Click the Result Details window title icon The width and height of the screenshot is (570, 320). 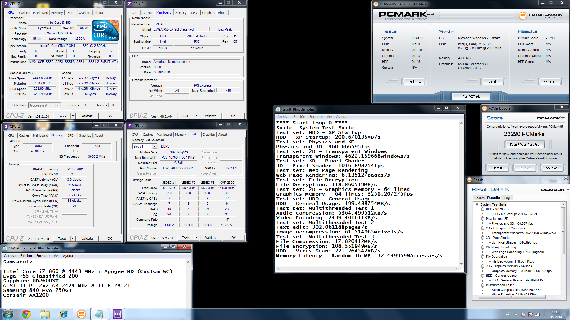[469, 180]
